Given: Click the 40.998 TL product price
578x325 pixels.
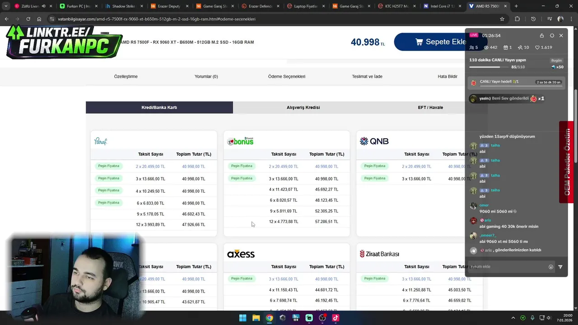Looking at the screenshot, I should tap(368, 42).
